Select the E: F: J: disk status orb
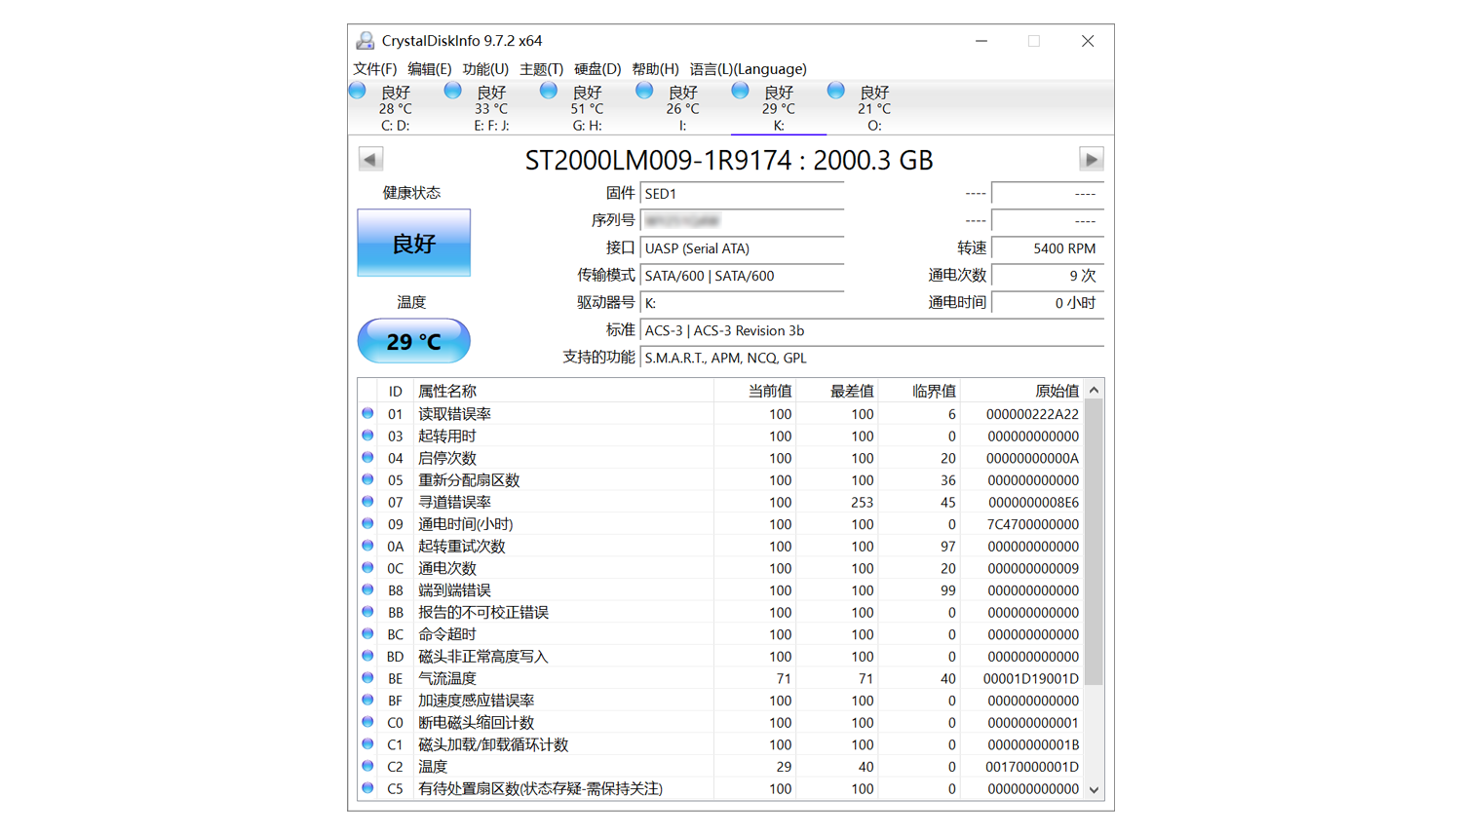1462x835 pixels. [452, 91]
